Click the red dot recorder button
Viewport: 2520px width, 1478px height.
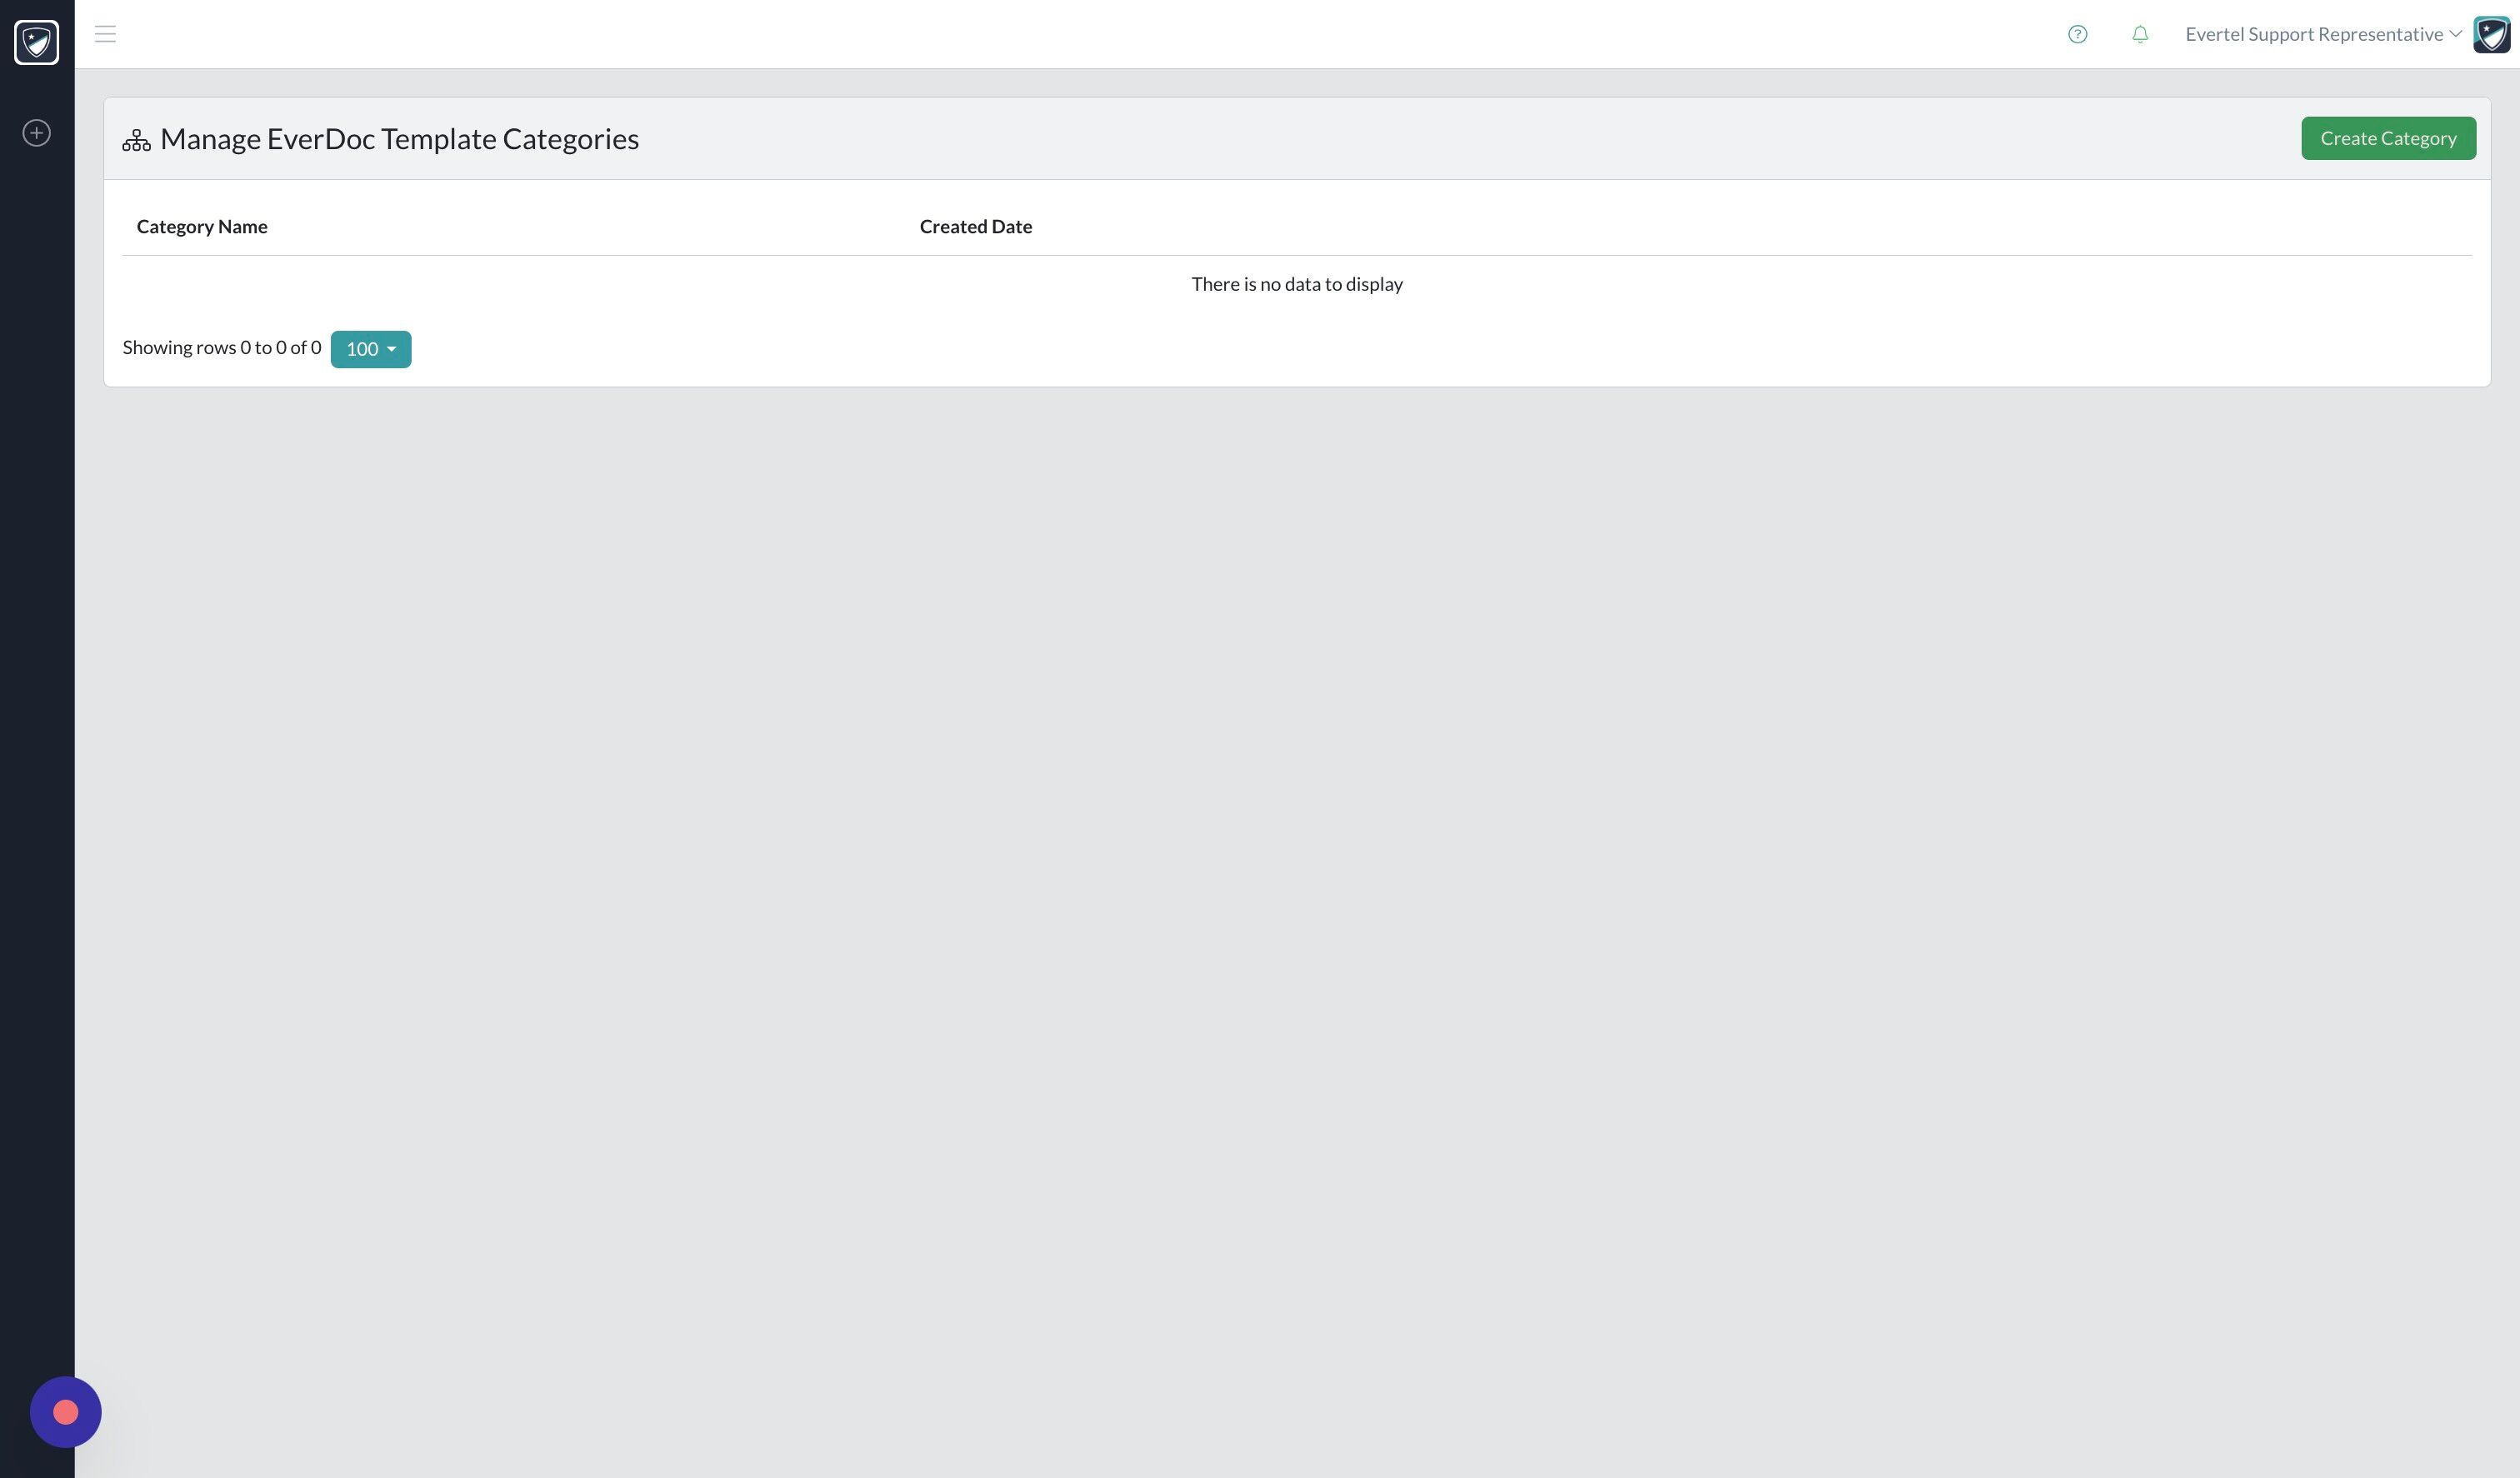click(66, 1412)
